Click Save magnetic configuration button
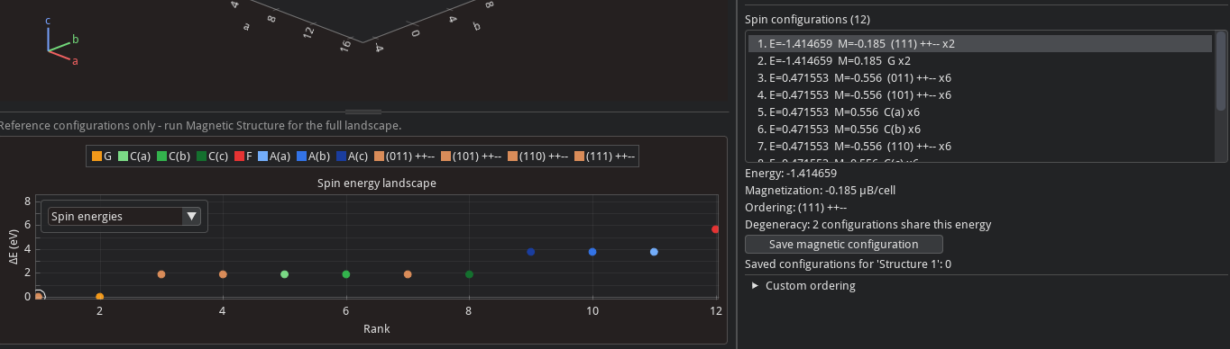Viewport: 1230px width, 349px height. (x=843, y=245)
